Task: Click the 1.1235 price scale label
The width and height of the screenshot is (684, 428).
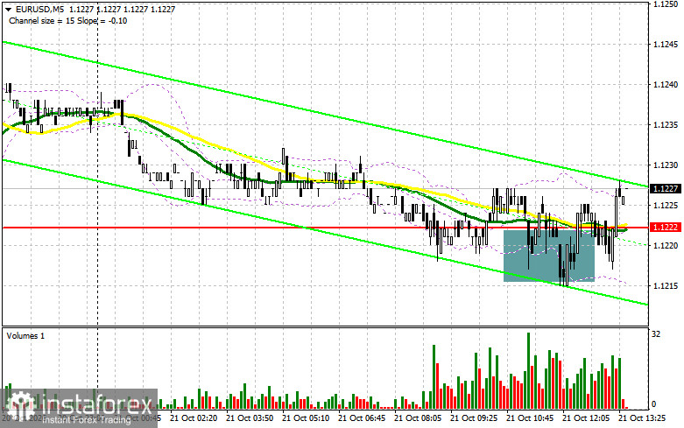Action: click(x=666, y=125)
